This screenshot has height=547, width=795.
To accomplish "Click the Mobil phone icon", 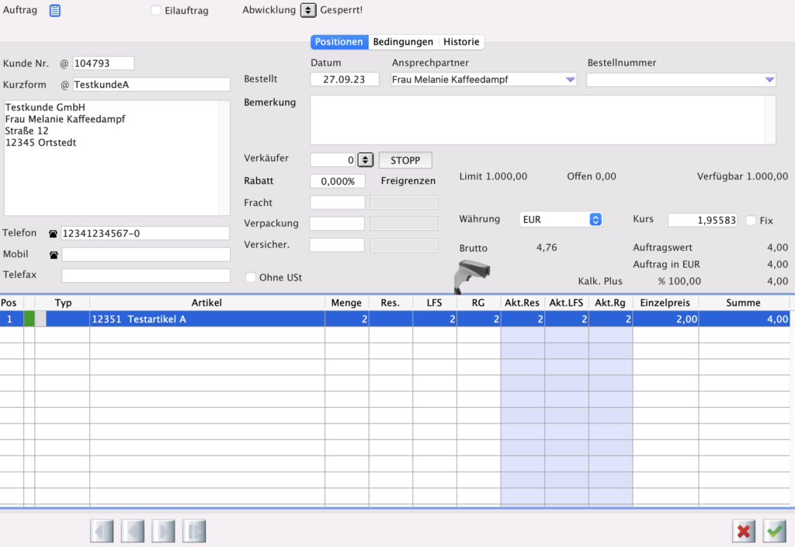I will tap(53, 255).
